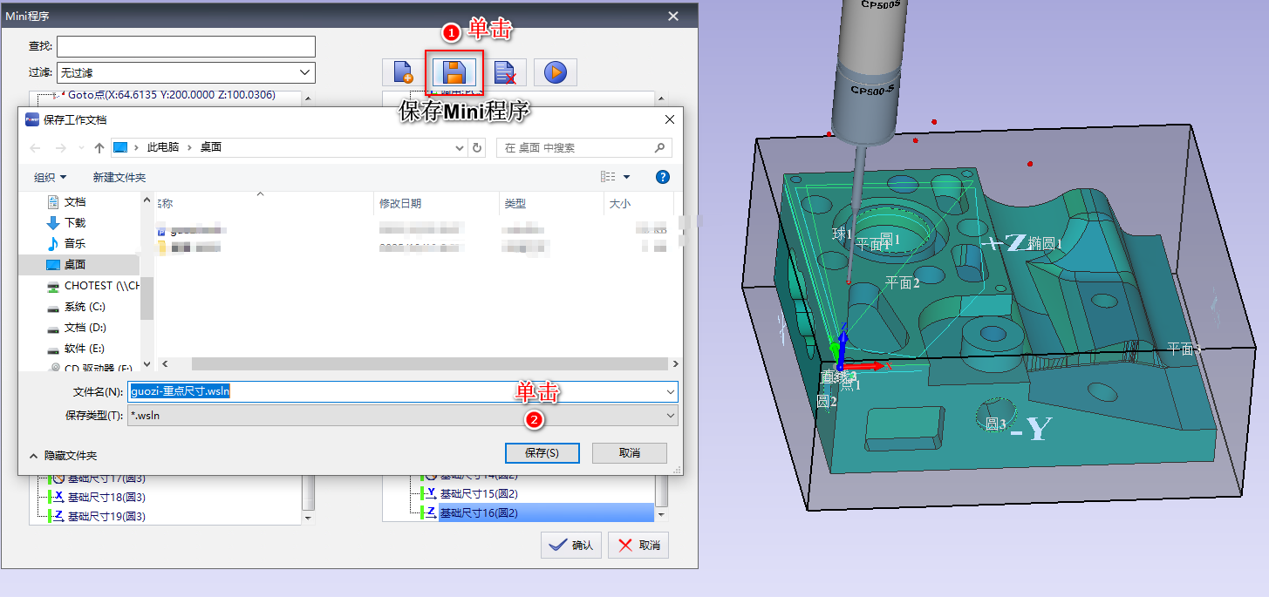This screenshot has height=597, width=1269.
Task: Click 取消 button in Mini程序 window
Action: click(x=638, y=545)
